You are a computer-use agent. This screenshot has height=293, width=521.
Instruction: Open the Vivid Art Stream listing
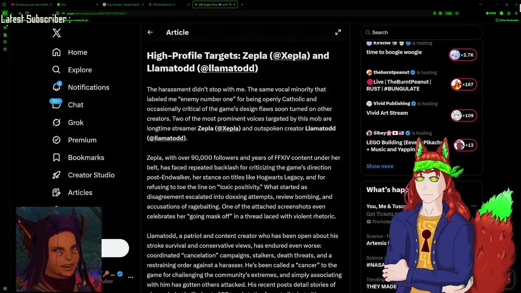[387, 113]
